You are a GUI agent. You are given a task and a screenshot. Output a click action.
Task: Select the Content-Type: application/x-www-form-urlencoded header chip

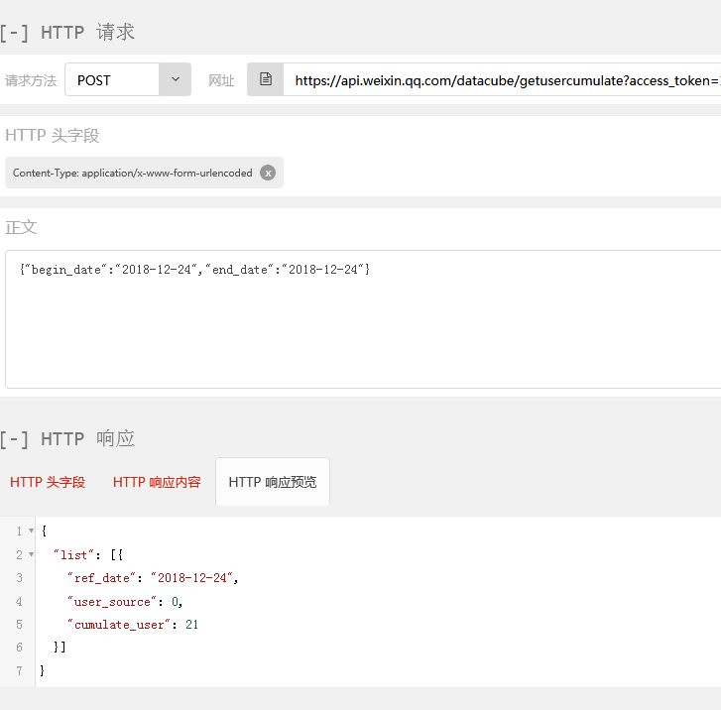tap(144, 173)
